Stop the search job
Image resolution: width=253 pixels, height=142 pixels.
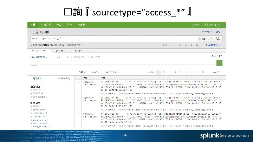(180, 45)
